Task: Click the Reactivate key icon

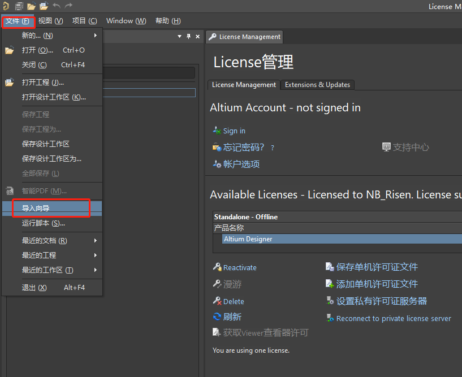Action: (x=217, y=267)
